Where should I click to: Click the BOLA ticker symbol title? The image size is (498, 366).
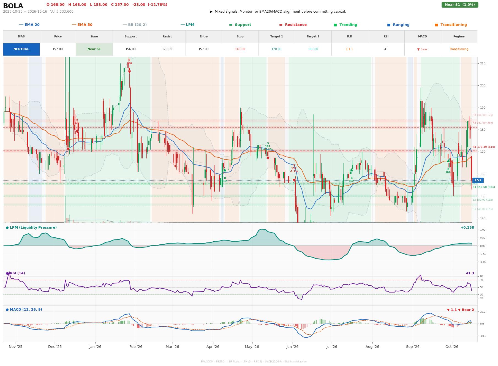click(13, 6)
